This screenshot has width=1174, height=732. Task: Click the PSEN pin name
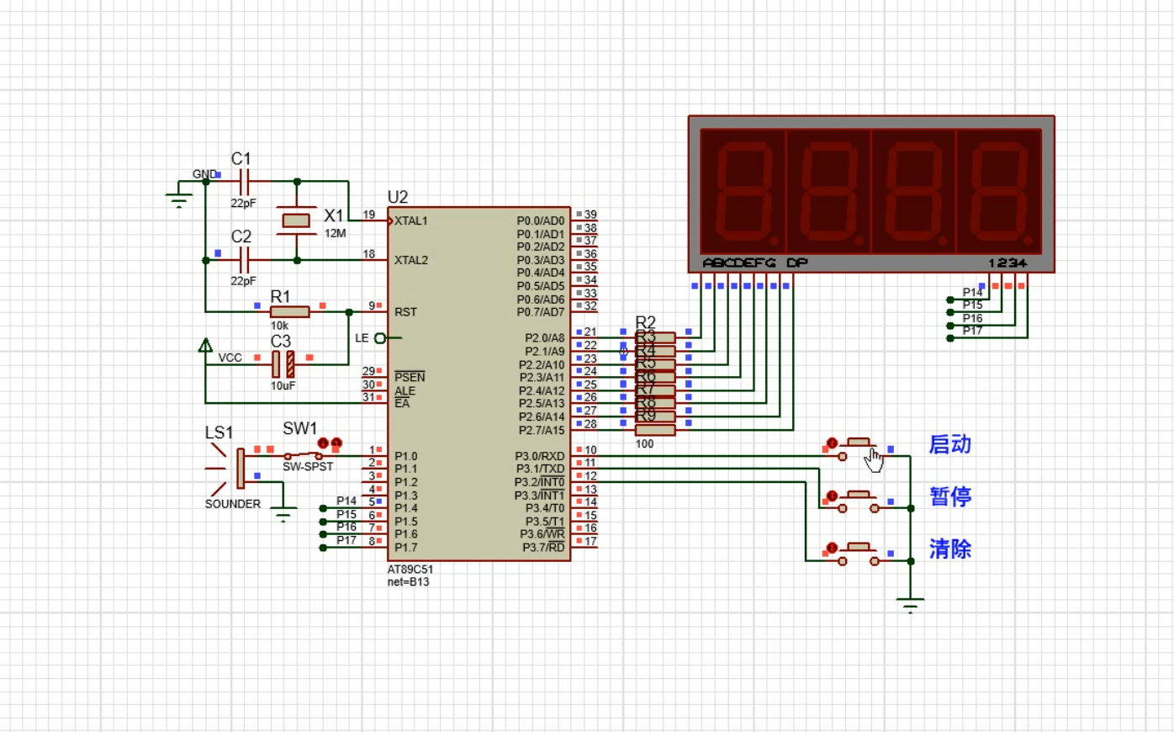(x=410, y=377)
